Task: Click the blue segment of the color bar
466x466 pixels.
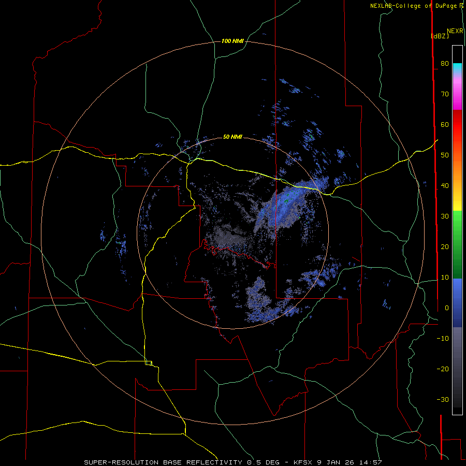Action: tap(457, 302)
